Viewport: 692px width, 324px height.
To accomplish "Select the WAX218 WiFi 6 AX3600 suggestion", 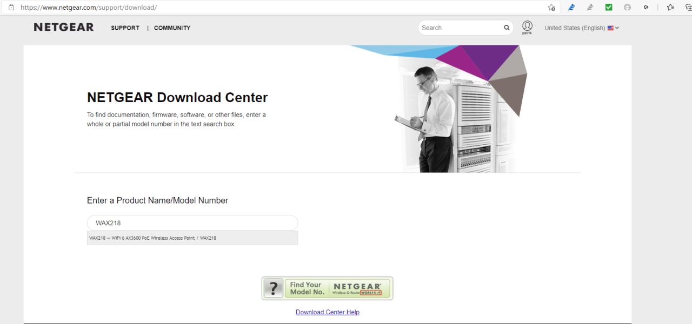I will 192,238.
